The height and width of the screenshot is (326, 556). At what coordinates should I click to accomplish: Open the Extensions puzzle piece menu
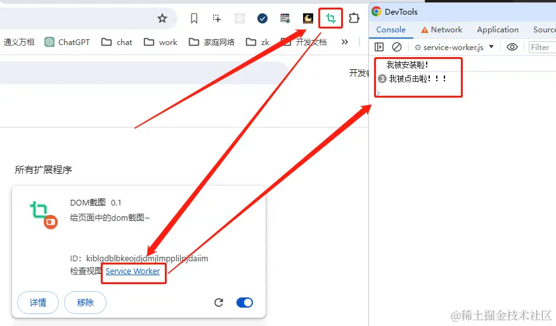click(x=354, y=18)
